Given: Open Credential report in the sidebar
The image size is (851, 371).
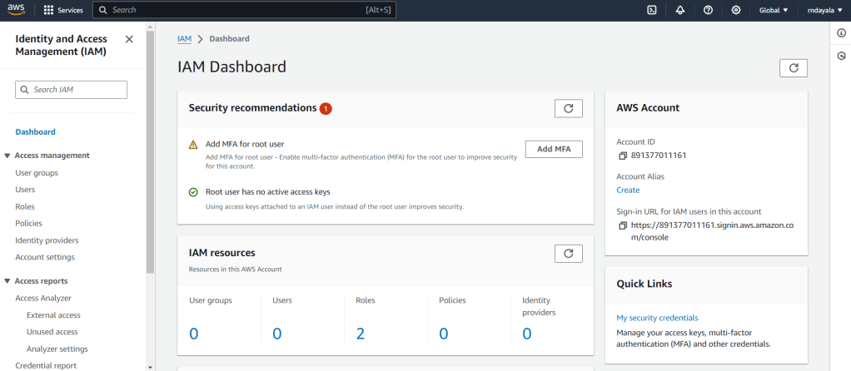Looking at the screenshot, I should [46, 365].
